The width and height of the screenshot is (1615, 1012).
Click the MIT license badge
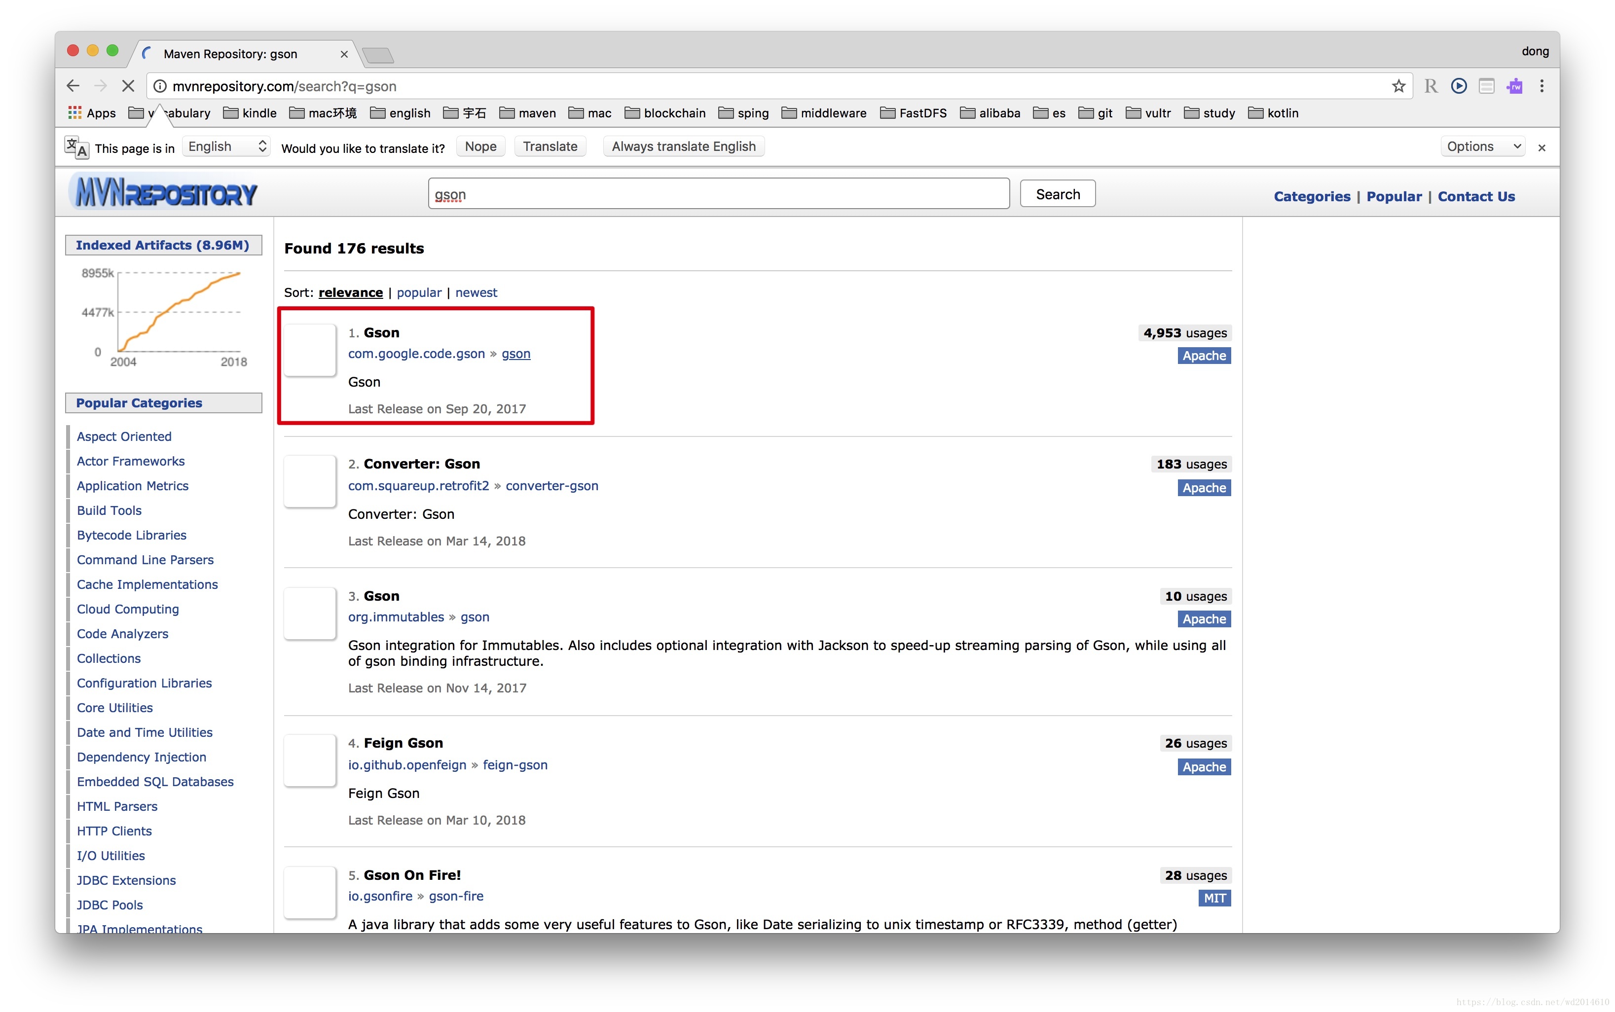(x=1215, y=898)
